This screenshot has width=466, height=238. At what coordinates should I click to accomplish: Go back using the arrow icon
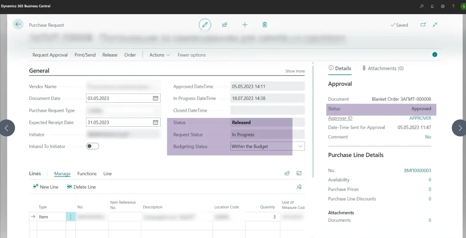tap(18, 24)
